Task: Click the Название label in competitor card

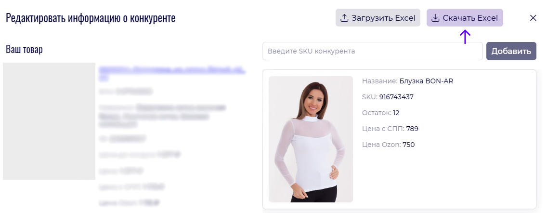Action: point(380,81)
